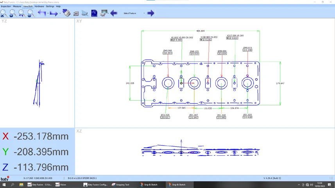Open the monitor gear icon dropdown arrow

[108, 13]
